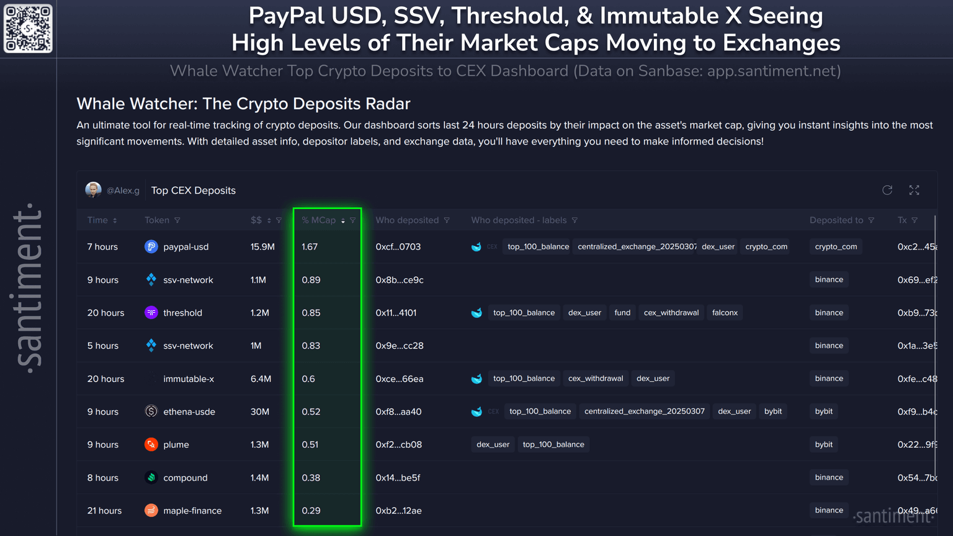This screenshot has width=953, height=536.
Task: Open the Who deposited column filter
Action: (x=447, y=220)
